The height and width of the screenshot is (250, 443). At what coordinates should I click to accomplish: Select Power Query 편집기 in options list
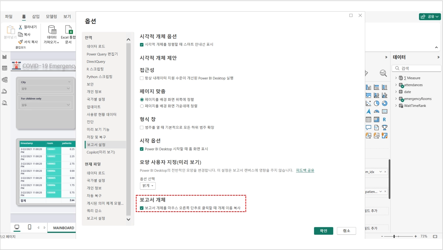[x=102, y=54]
